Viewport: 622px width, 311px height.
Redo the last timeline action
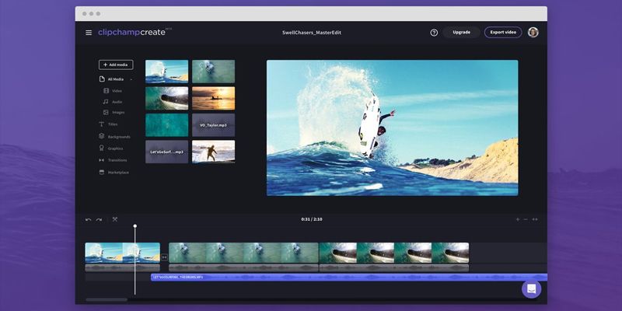[99, 219]
